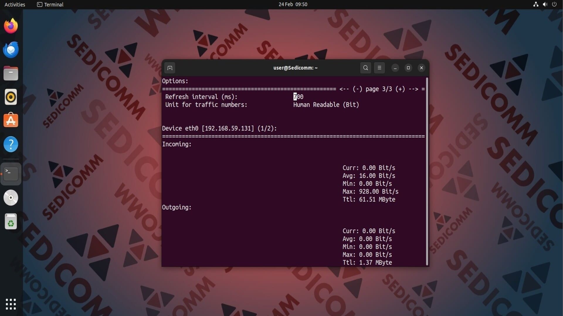Open the Terminal app menu in top bar

(50, 4)
